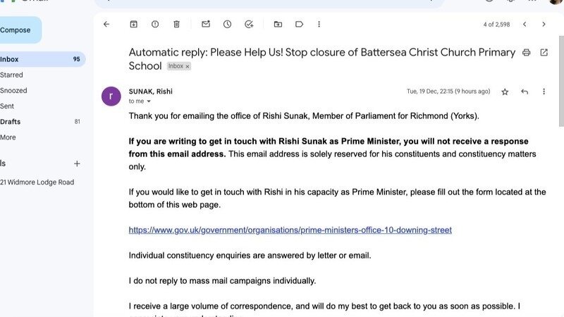Star the message from SUNAK, Rishi
This screenshot has height=317, width=564.
point(505,92)
